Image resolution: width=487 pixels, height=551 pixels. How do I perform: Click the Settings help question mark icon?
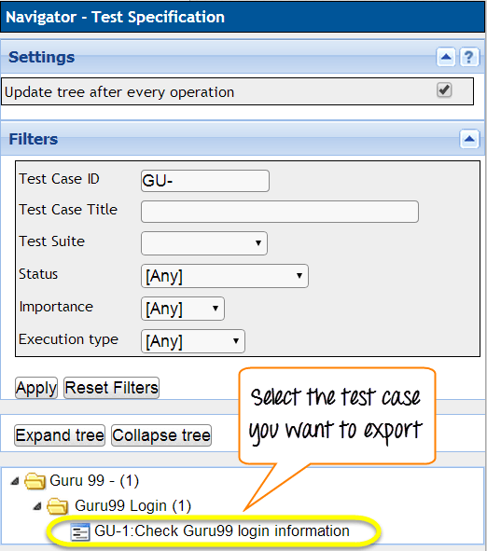click(469, 57)
